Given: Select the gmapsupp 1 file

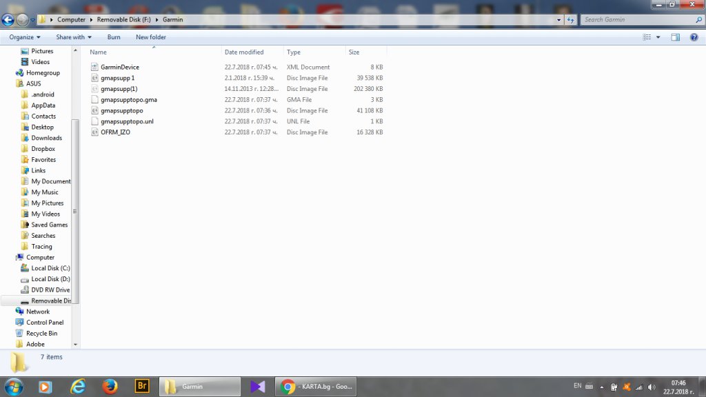Looking at the screenshot, I should [x=117, y=78].
